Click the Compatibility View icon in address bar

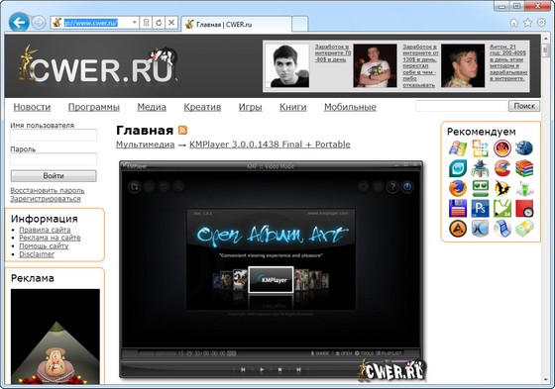click(x=146, y=23)
